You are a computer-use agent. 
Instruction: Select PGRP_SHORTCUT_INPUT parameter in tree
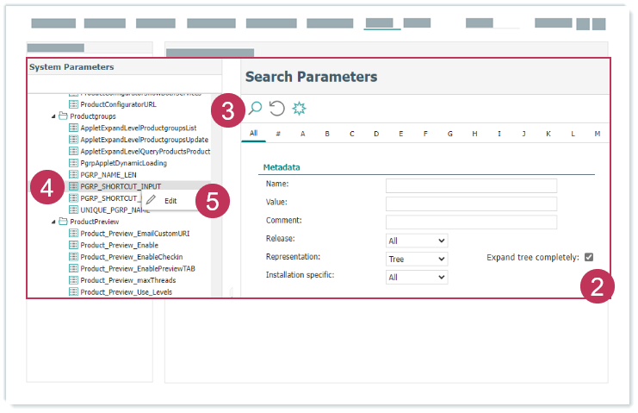tap(121, 185)
